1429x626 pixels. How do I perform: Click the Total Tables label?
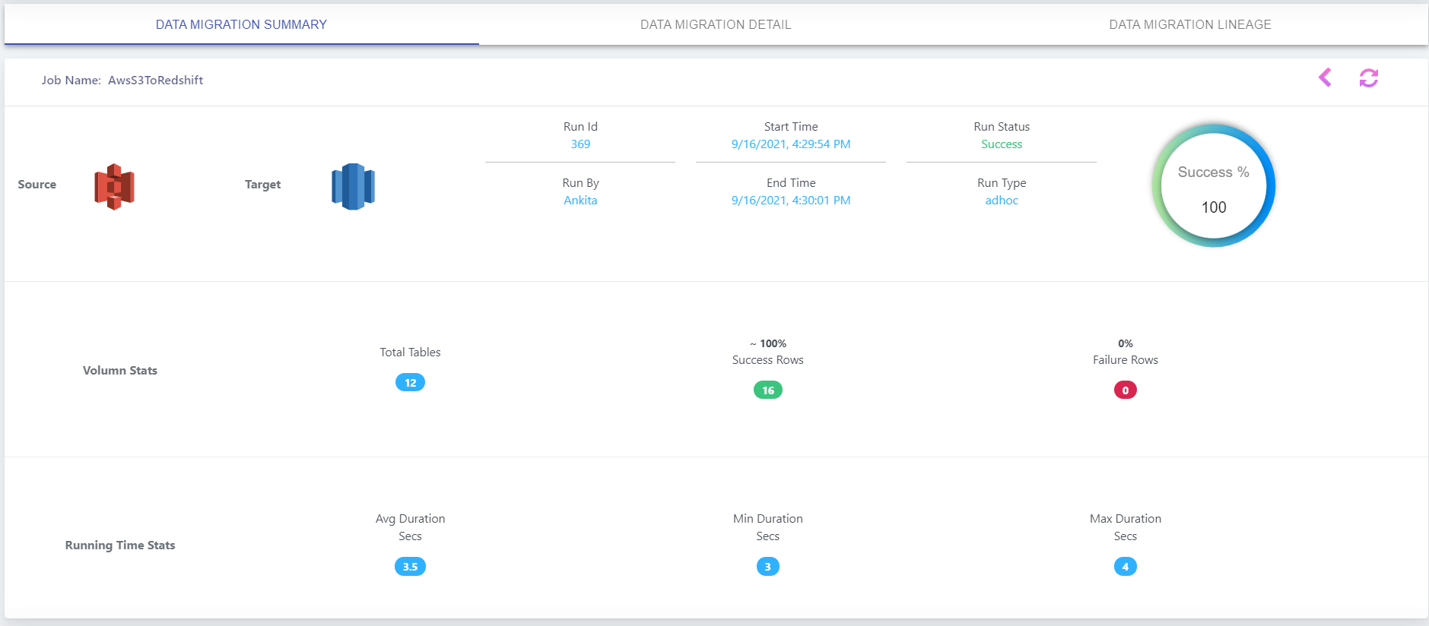coord(410,353)
